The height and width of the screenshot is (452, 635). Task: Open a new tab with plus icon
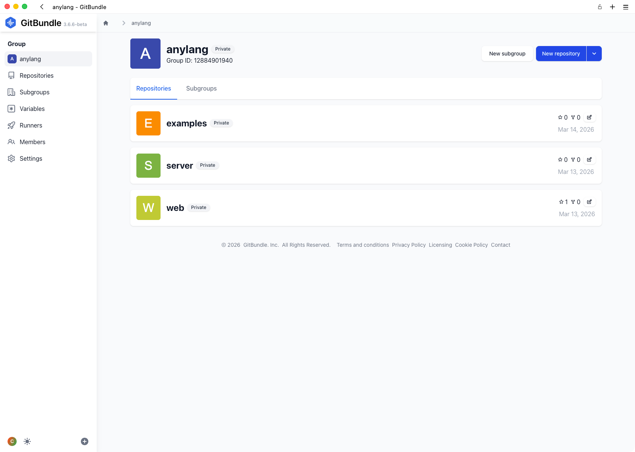point(612,7)
